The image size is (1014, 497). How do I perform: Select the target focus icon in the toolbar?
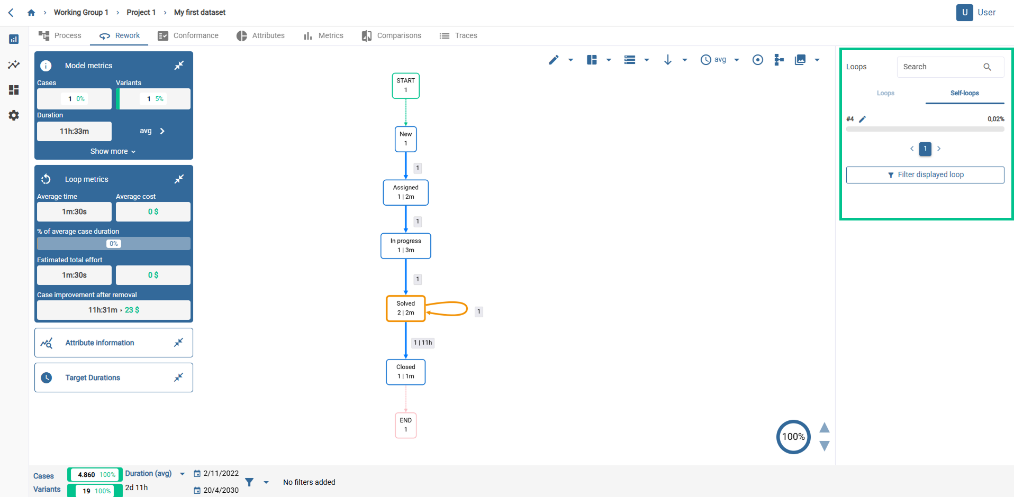coord(757,60)
